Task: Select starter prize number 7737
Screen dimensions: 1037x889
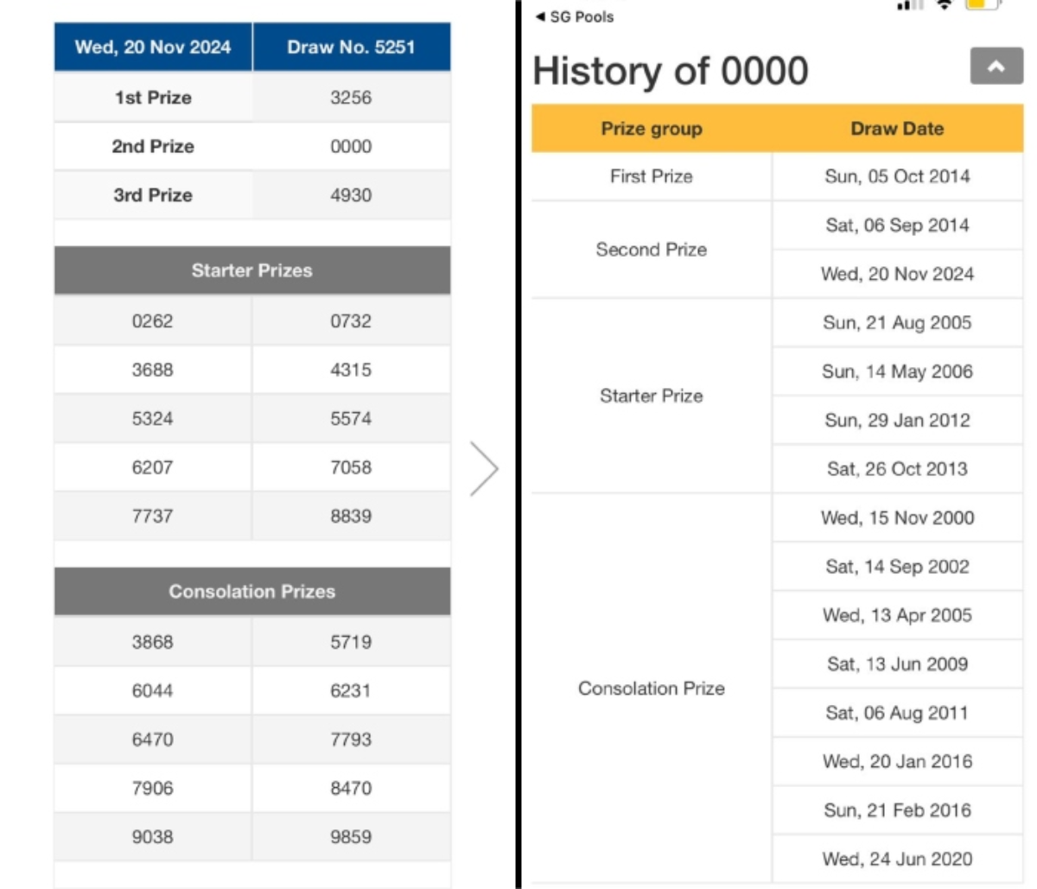Action: [153, 516]
